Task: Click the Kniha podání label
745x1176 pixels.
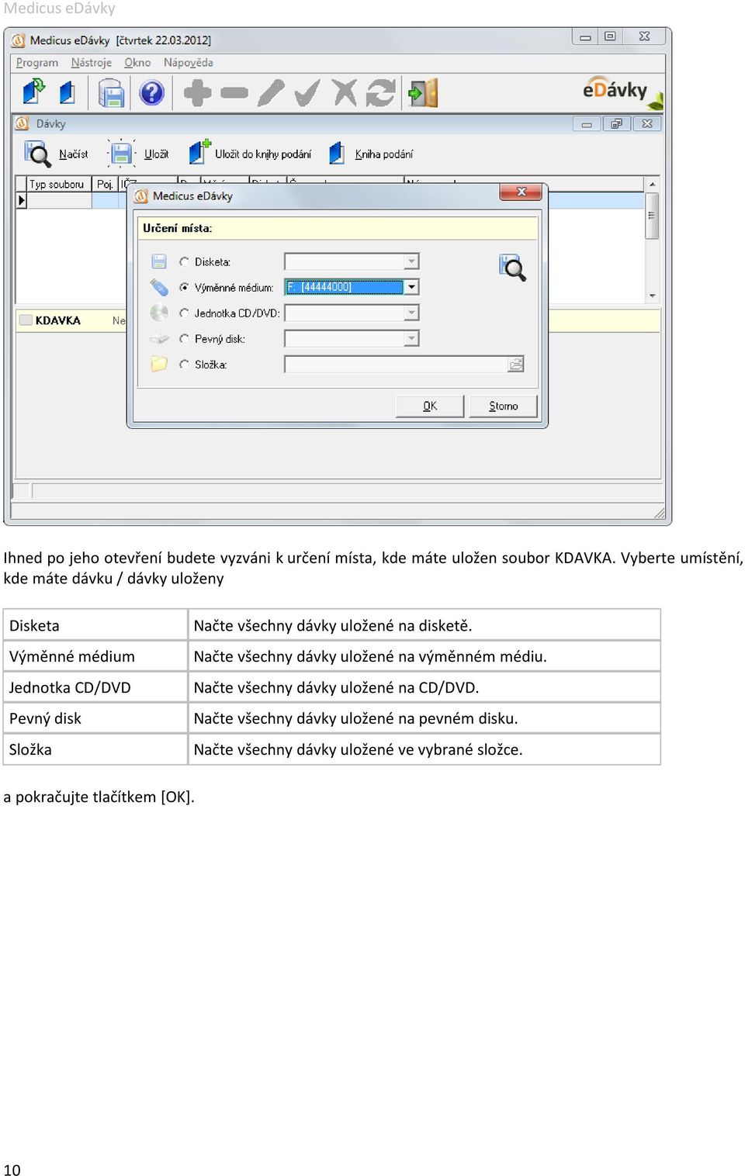Action: click(x=384, y=154)
